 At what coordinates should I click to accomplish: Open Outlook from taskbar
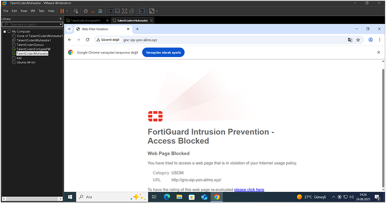(x=204, y=197)
